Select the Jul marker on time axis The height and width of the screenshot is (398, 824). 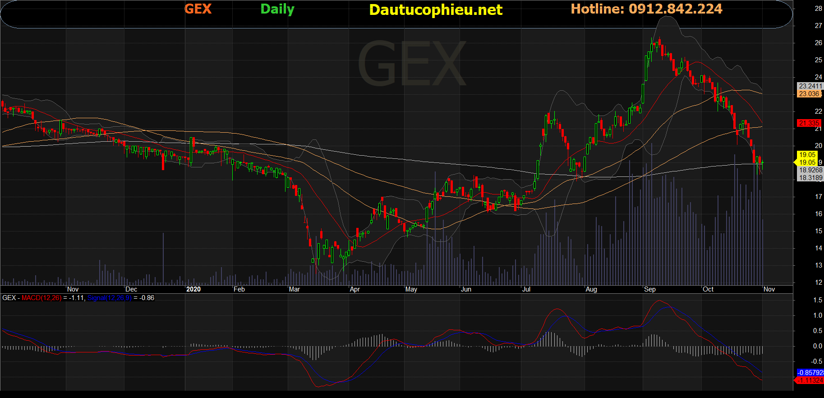(526, 289)
